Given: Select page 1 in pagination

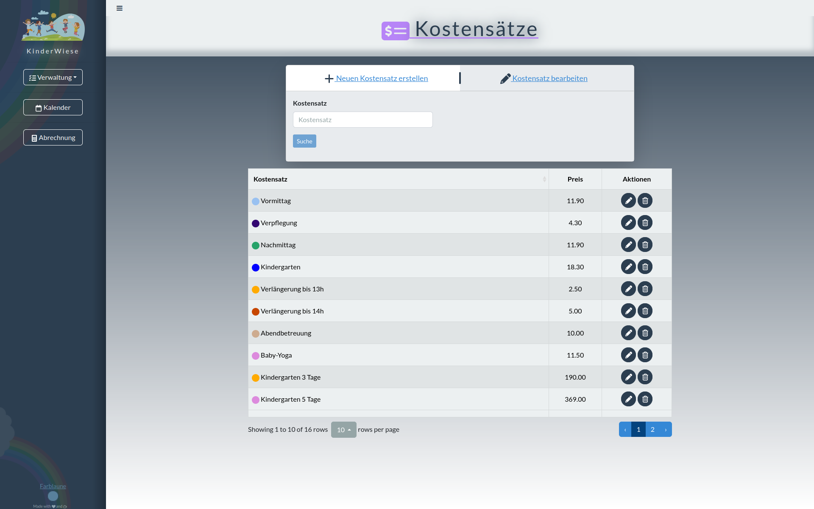Looking at the screenshot, I should click(x=638, y=429).
